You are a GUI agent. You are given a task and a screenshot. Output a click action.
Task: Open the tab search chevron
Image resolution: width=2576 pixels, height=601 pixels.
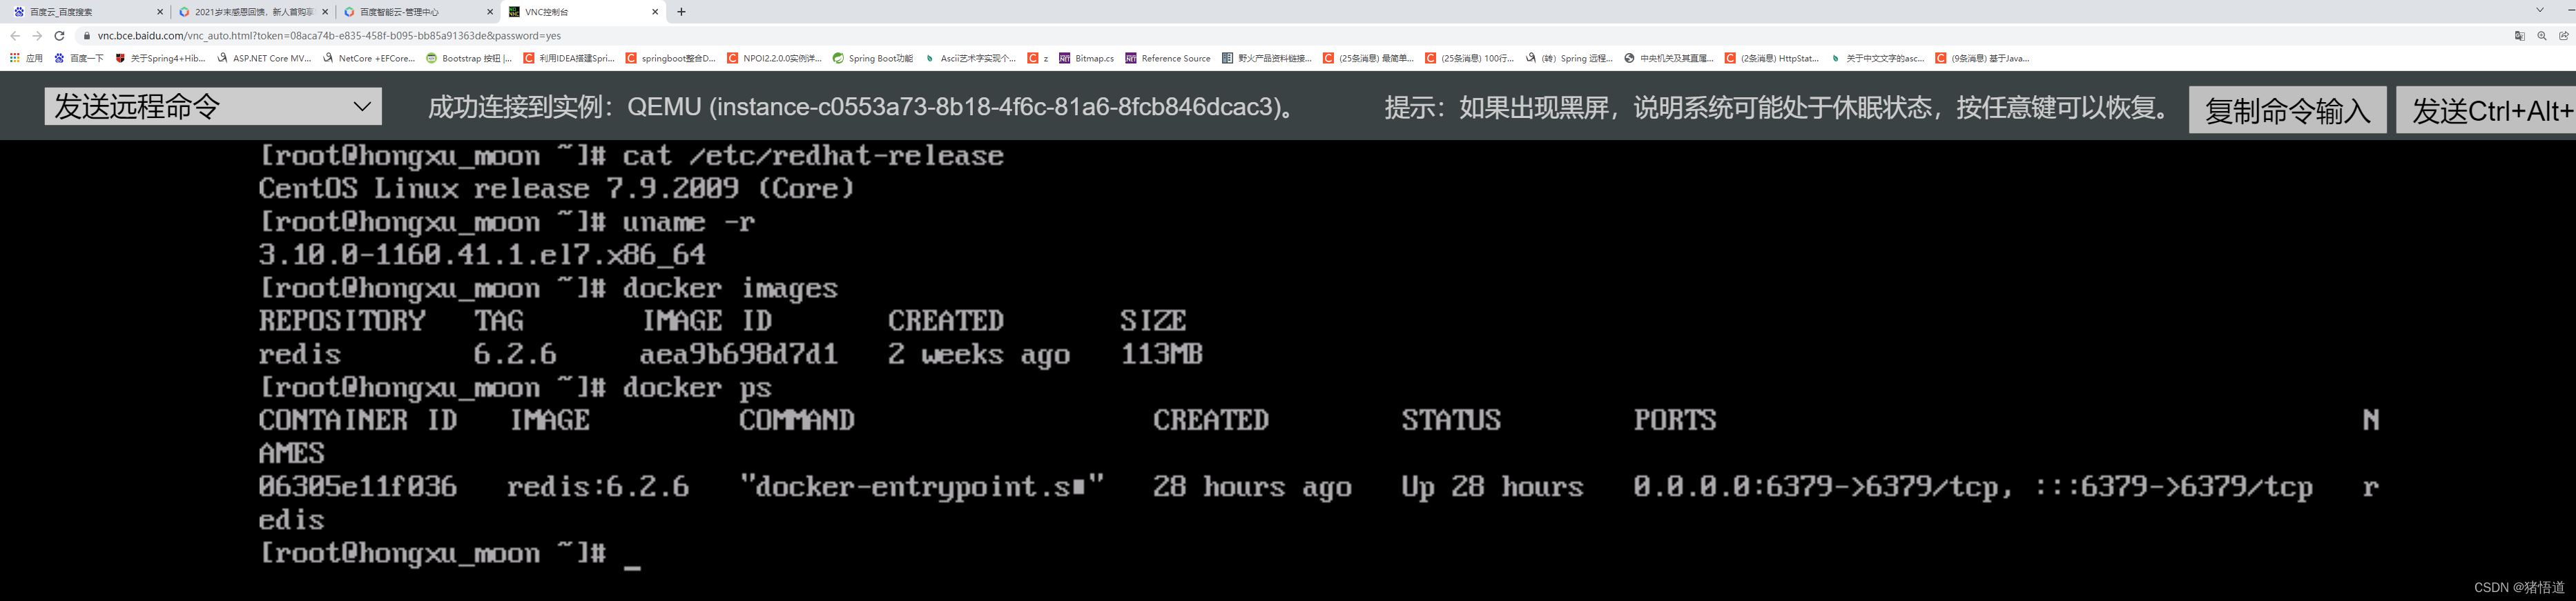coord(2539,10)
